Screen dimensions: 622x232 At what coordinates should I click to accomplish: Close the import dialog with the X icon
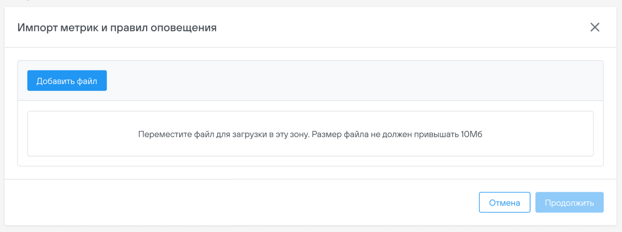(x=594, y=27)
